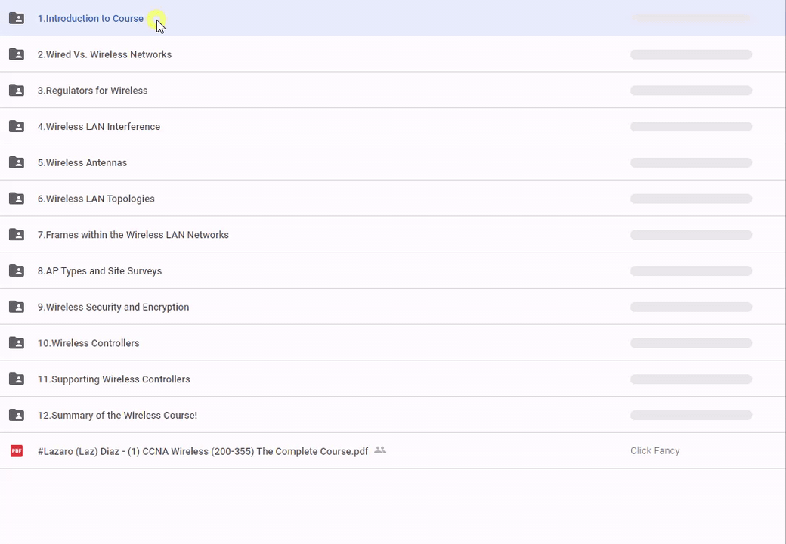Open the 1.Introduction to Course folder
The width and height of the screenshot is (786, 544).
pos(90,18)
